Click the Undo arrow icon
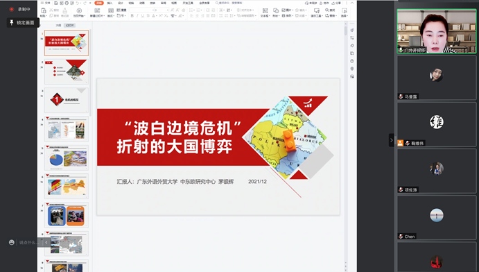 pos(77,3)
